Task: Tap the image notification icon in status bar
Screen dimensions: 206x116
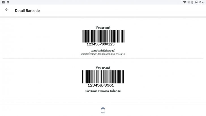Action: [3, 2]
